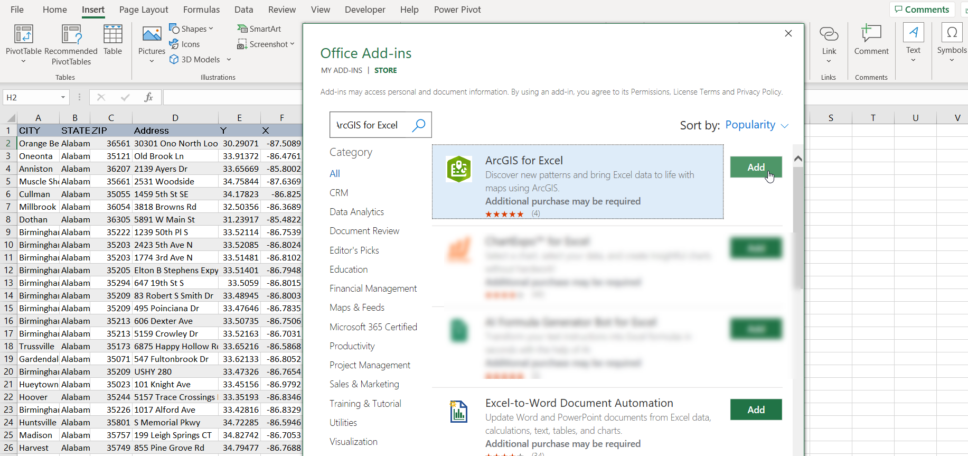This screenshot has width=968, height=456.
Task: Click the formula bar input
Action: point(232,97)
